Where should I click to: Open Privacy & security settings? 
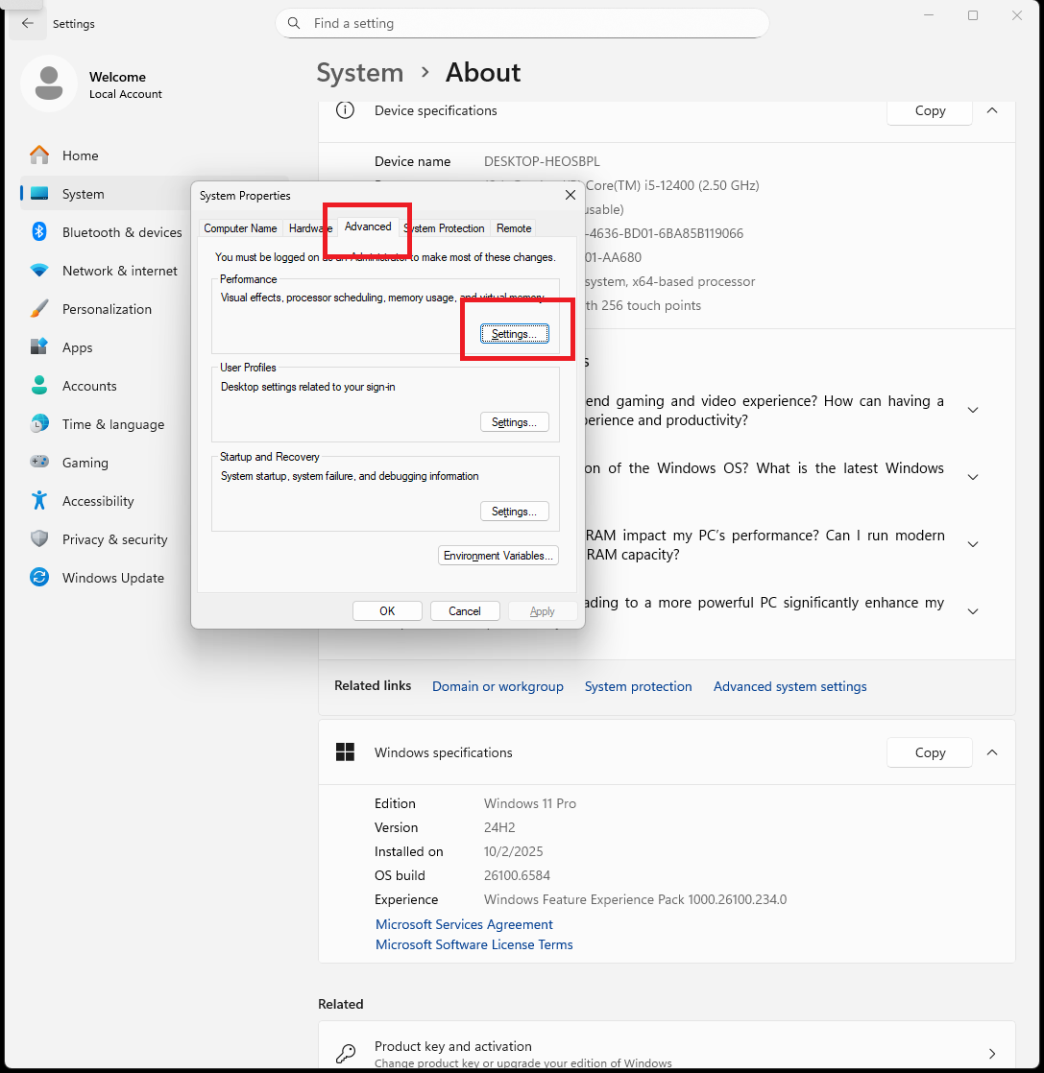(114, 539)
